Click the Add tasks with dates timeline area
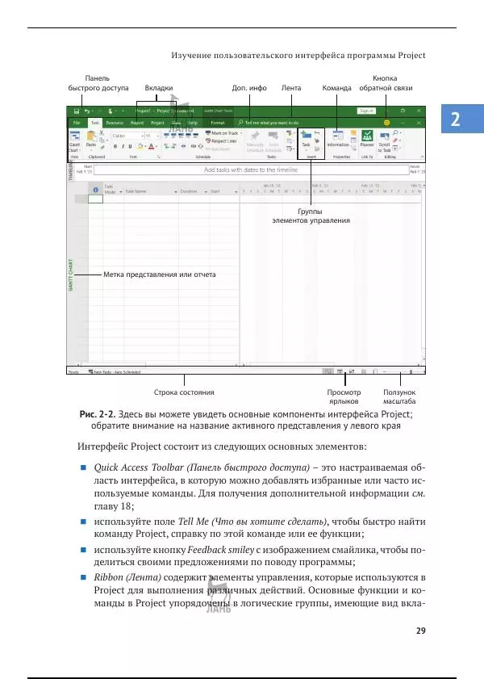This screenshot has width=484, height=679. pos(251,170)
